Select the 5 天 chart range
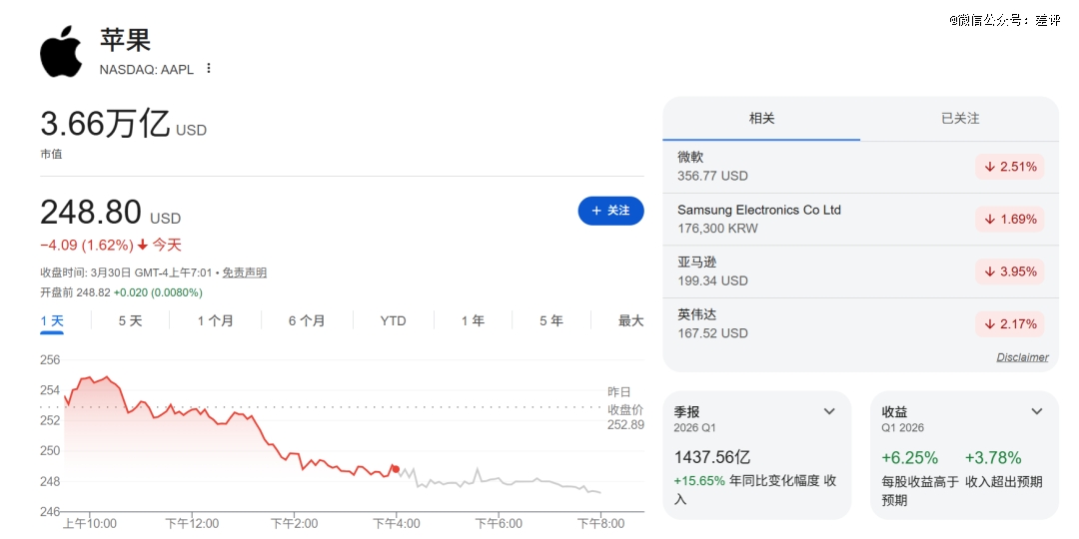1079x539 pixels. point(130,320)
